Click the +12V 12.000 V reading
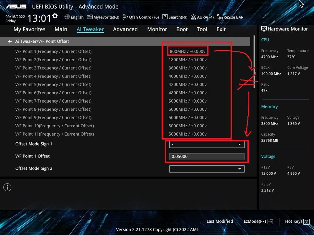Viewport: 314px width, 235px height. click(x=268, y=174)
